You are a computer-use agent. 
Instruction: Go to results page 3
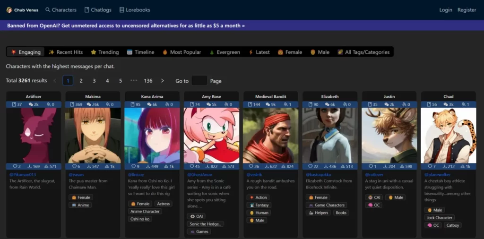[x=94, y=81]
